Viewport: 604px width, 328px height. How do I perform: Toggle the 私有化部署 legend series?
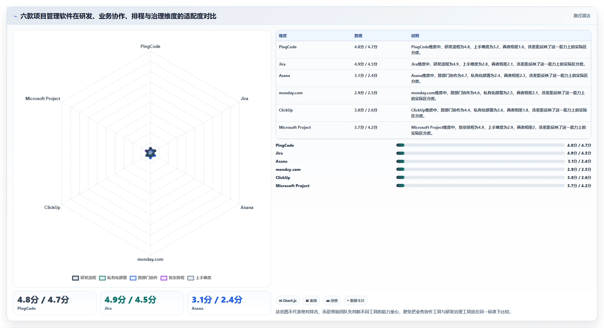pyautogui.click(x=113, y=278)
